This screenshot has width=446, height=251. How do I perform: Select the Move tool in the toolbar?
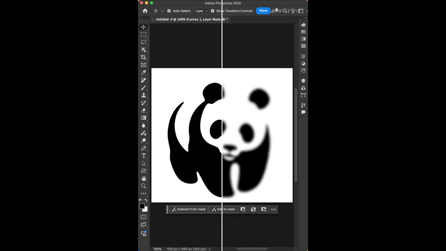(143, 27)
